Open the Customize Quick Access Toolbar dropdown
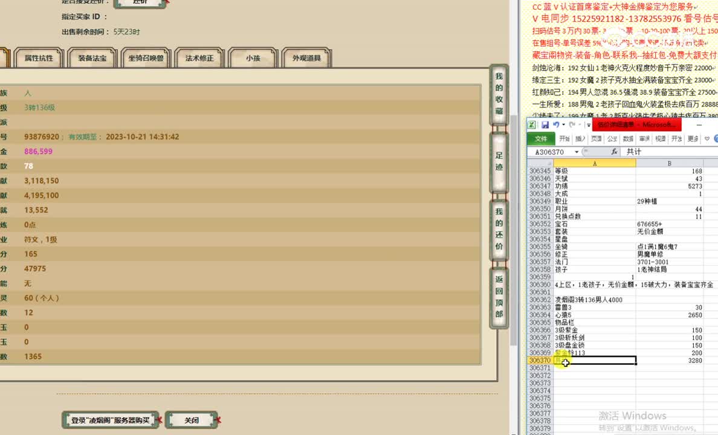718x435 pixels. tap(589, 124)
